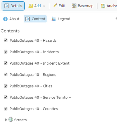117x124 pixels.
Task: Click the Streets basemap globe icon
Action: pos(11,120)
